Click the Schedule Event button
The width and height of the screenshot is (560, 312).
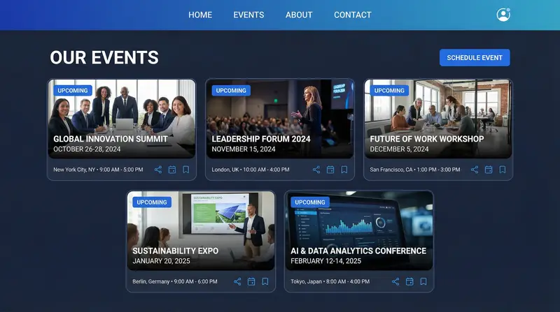coord(475,58)
